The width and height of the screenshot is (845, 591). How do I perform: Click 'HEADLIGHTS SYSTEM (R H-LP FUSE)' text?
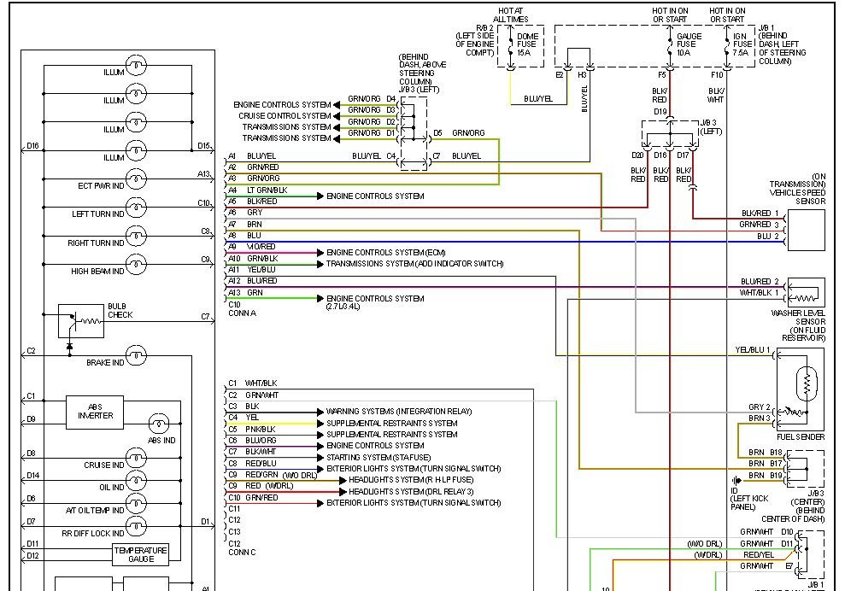point(411,480)
